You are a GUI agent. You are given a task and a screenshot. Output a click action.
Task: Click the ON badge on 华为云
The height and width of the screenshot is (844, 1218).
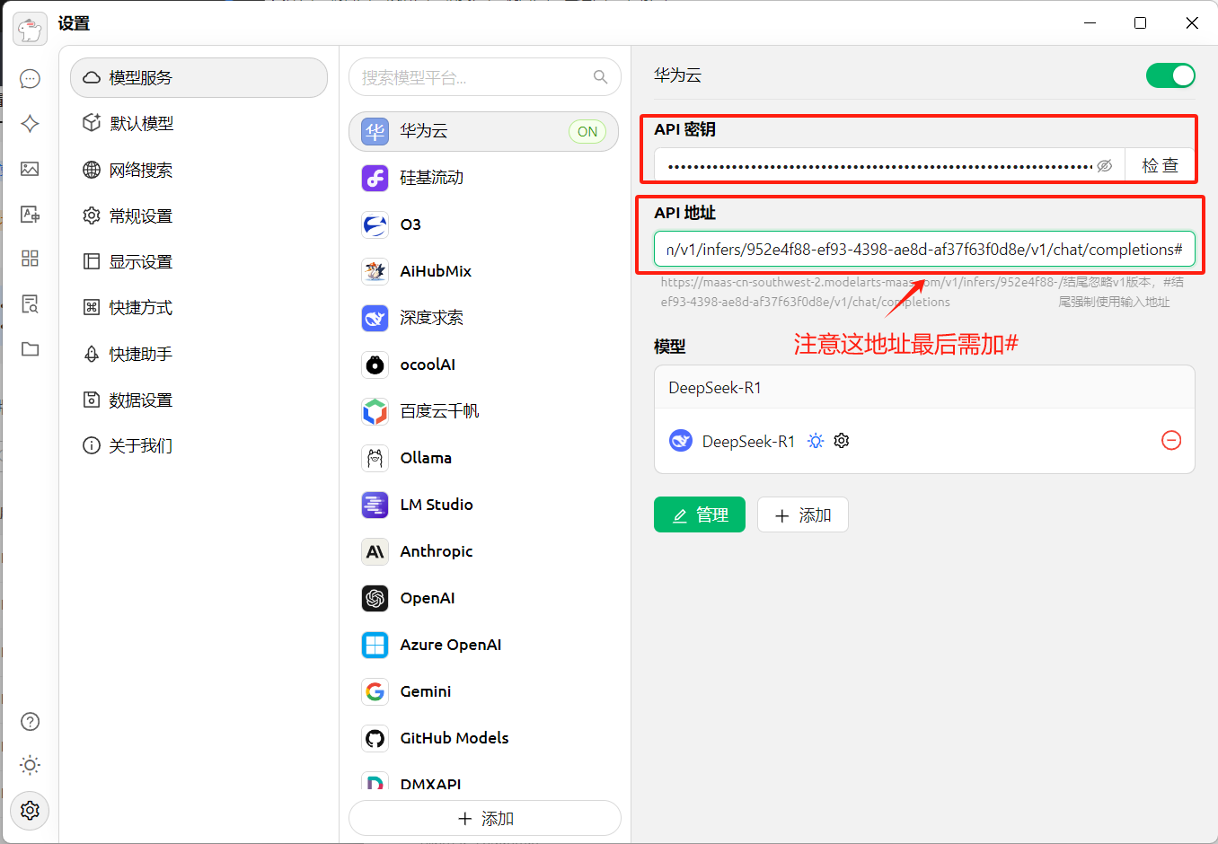pos(587,132)
